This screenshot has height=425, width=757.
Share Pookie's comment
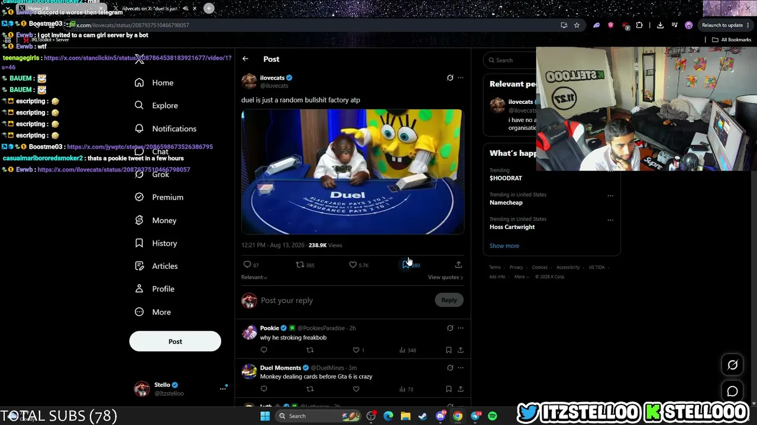click(x=461, y=350)
